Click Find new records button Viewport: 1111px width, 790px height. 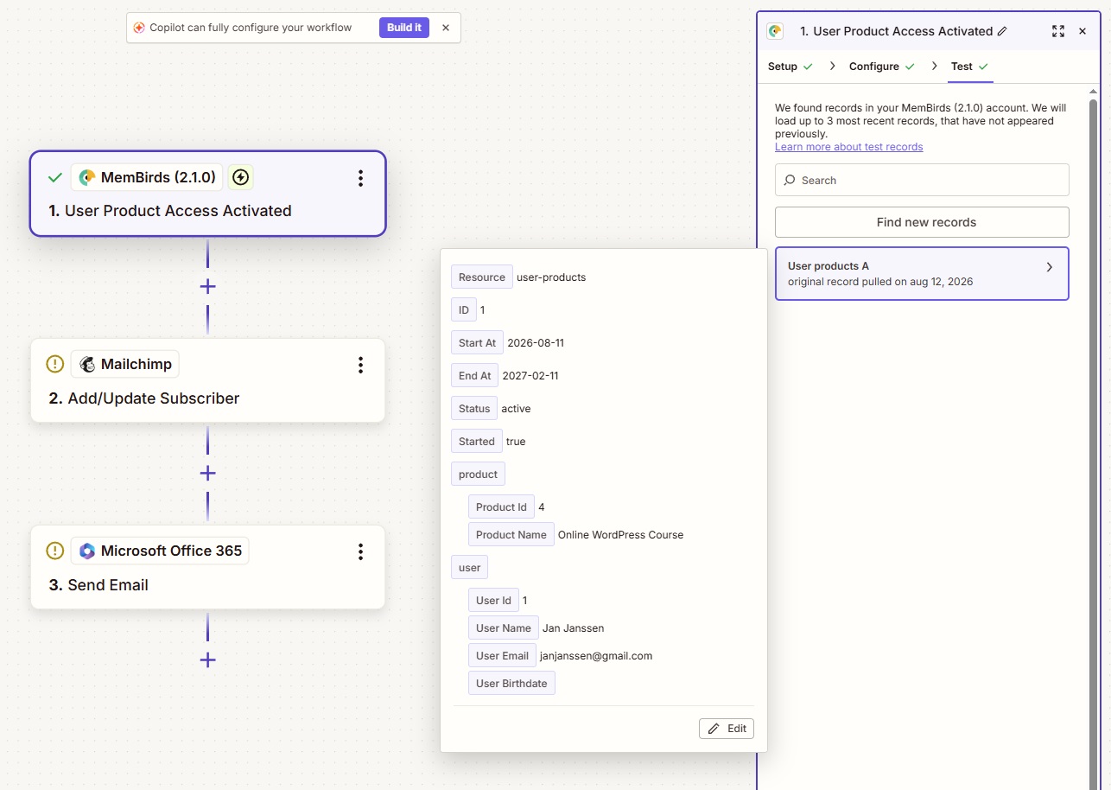922,222
